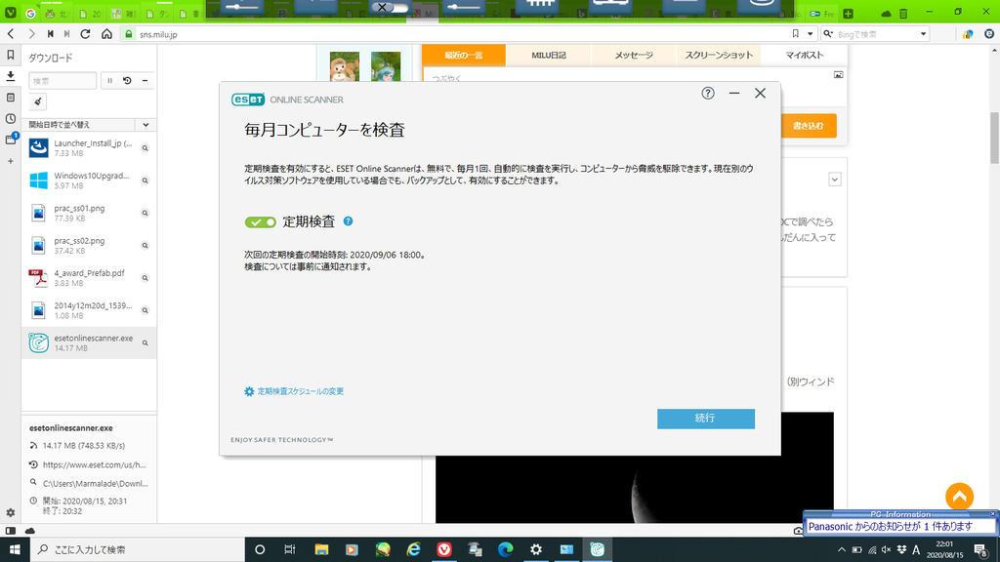1000x562 pixels.
Task: Pause downloads with the pause button
Action: coord(109,81)
